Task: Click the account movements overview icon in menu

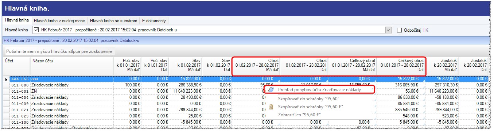Action: click(x=271, y=90)
